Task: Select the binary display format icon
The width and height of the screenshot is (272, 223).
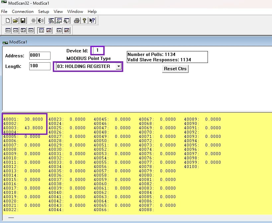Action: pos(8,30)
